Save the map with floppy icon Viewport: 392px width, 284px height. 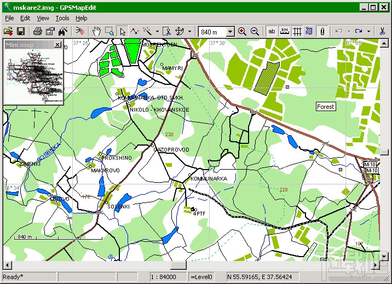coord(21,32)
